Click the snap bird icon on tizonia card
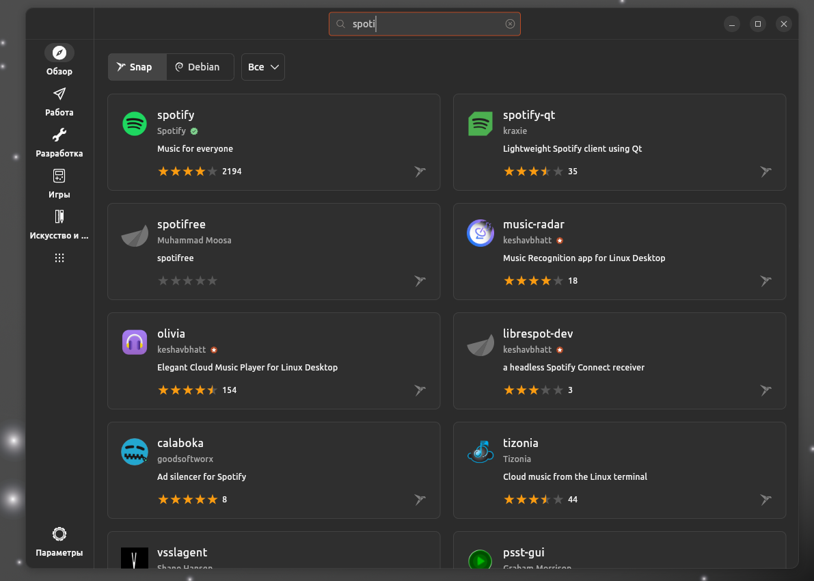The image size is (814, 581). point(765,500)
